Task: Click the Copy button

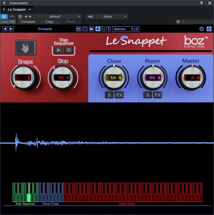Action: [49, 22]
